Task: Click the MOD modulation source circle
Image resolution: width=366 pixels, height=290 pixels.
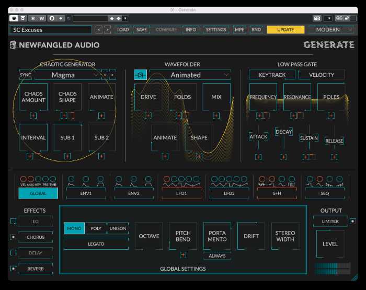Action: pyautogui.click(x=30, y=179)
